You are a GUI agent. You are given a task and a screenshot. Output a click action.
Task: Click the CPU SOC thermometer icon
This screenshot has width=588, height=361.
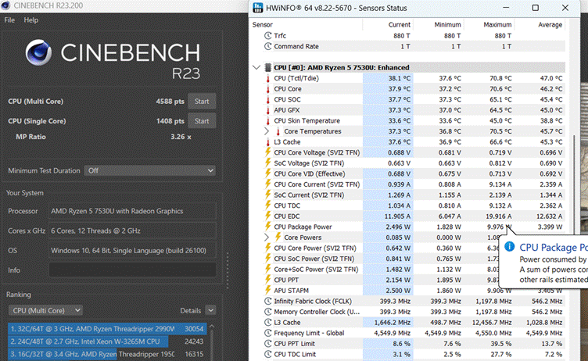click(267, 99)
